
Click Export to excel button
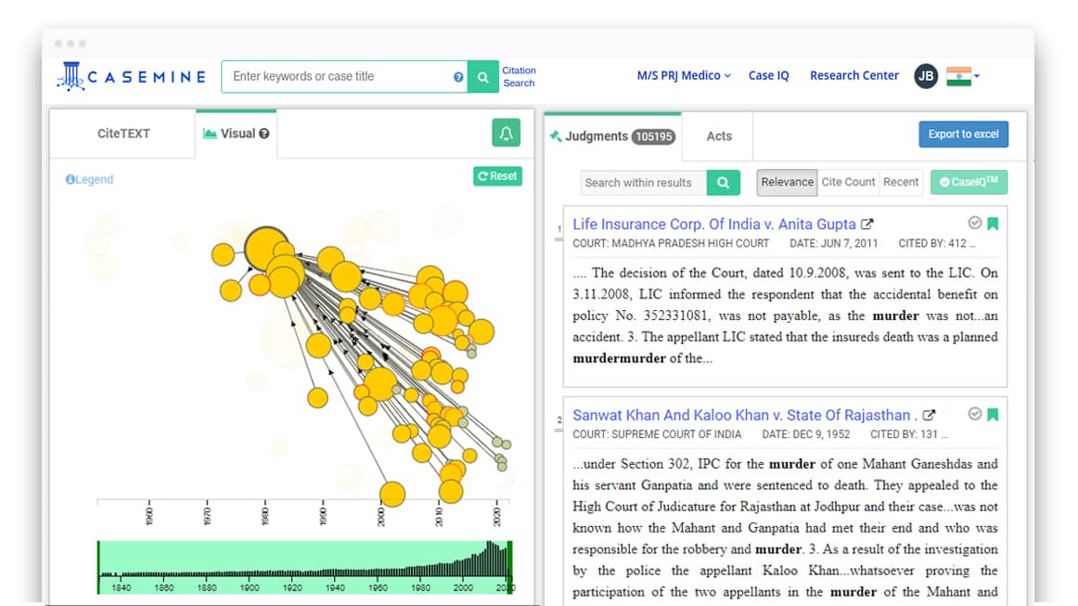tap(963, 135)
